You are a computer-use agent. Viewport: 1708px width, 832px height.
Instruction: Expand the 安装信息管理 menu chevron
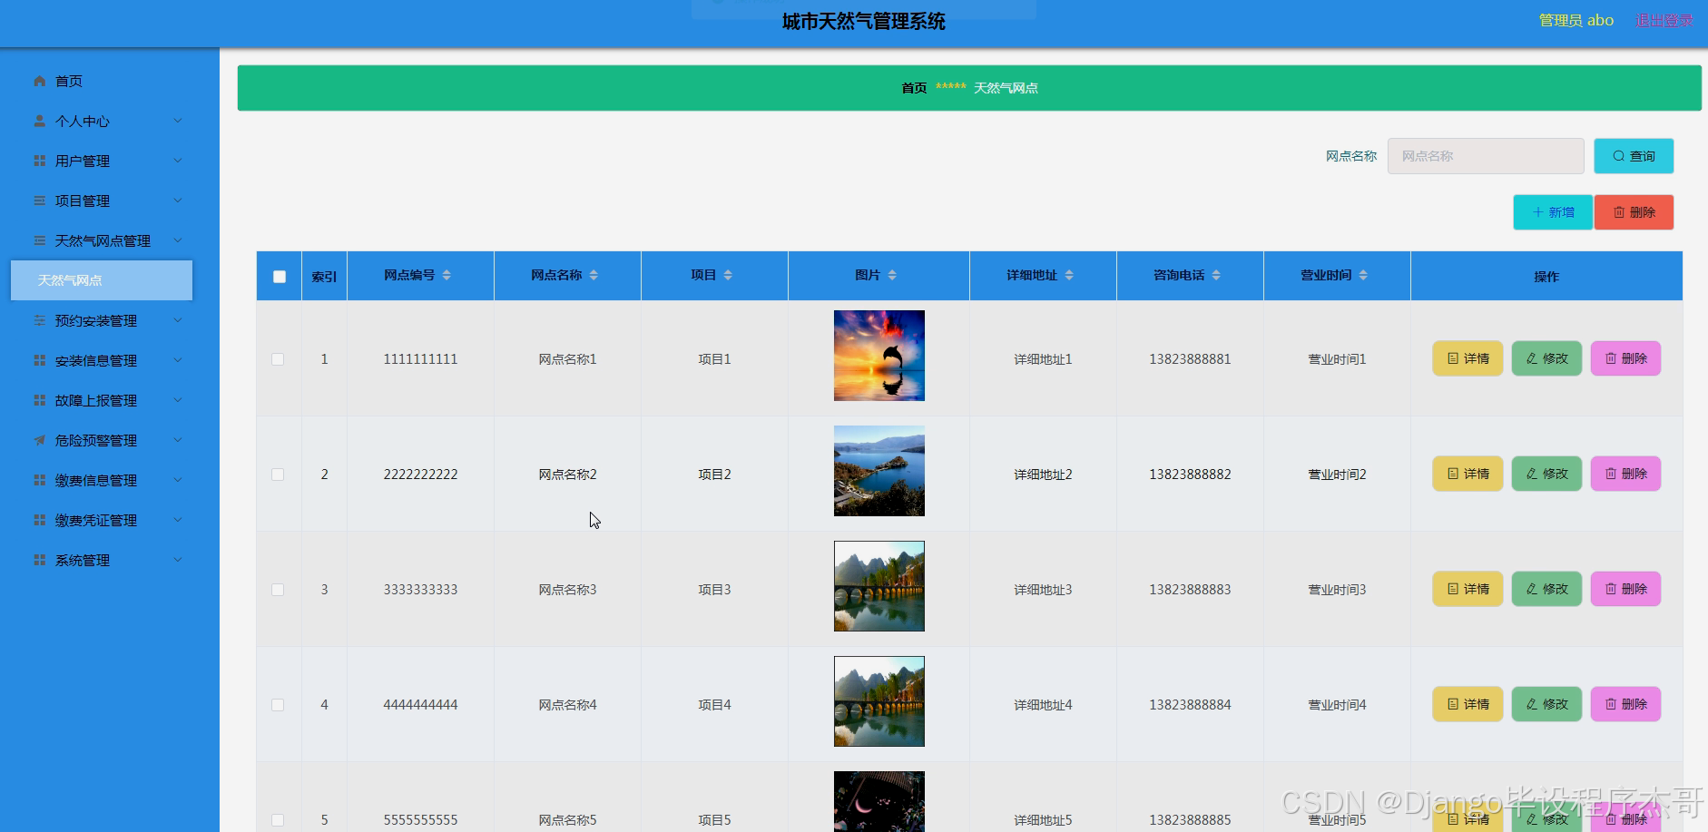[178, 360]
